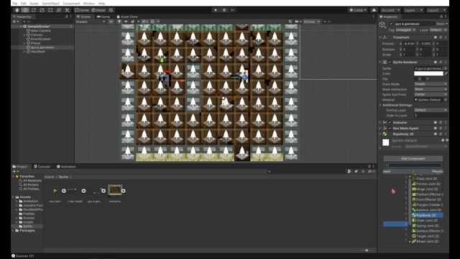Open the Draw Mode dropdown
Screen dimensions: 460x259
pos(431,84)
